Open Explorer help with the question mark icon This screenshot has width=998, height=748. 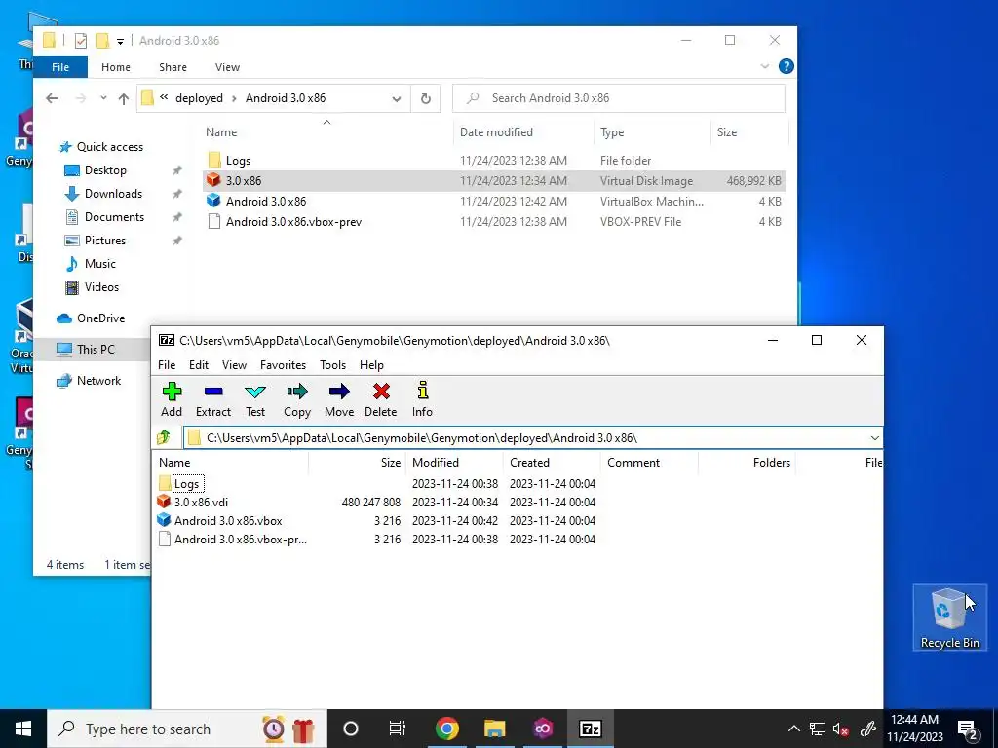tap(787, 66)
